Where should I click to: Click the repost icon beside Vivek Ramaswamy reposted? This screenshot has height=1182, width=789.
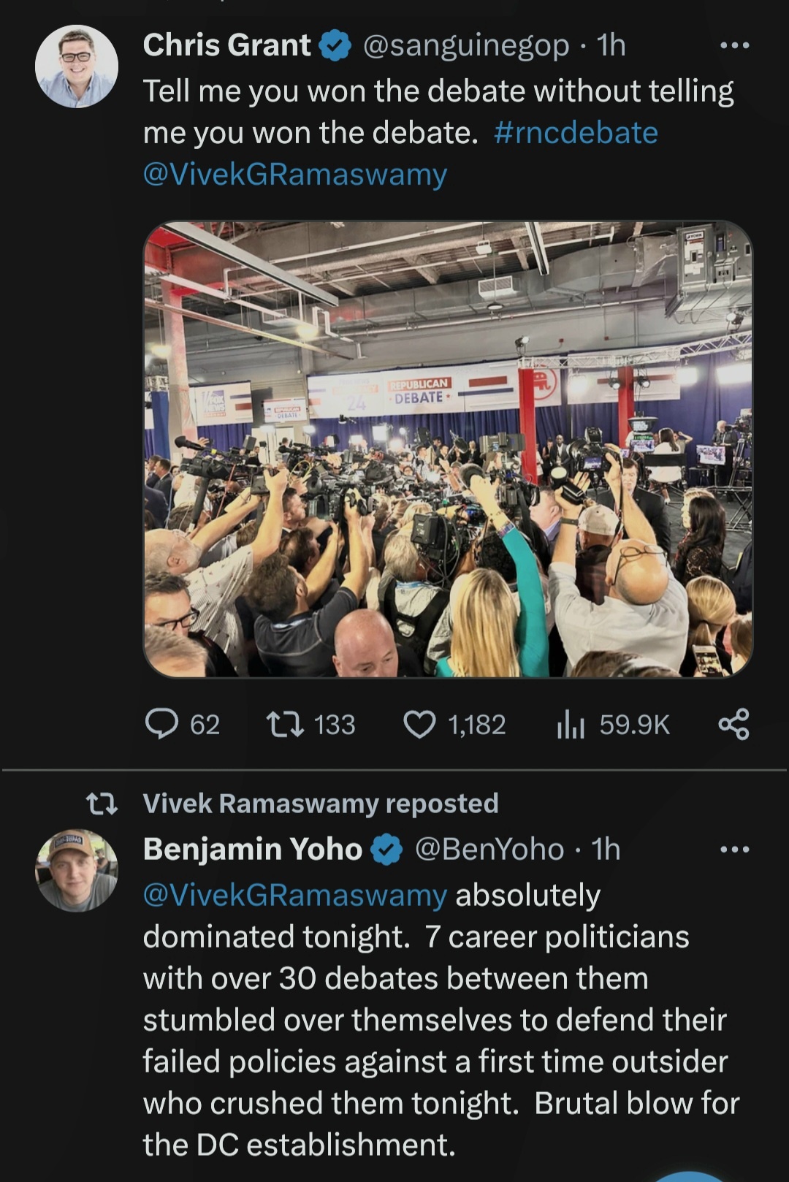click(102, 804)
